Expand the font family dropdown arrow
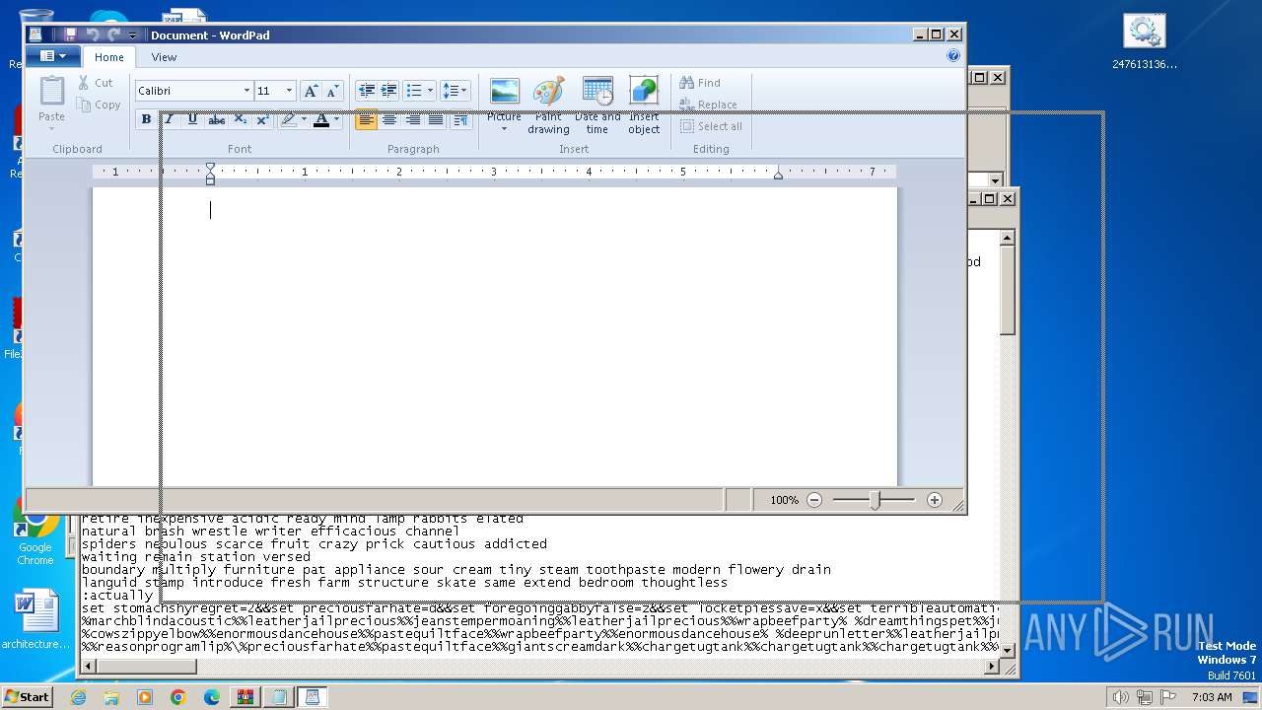This screenshot has width=1262, height=710. (246, 91)
